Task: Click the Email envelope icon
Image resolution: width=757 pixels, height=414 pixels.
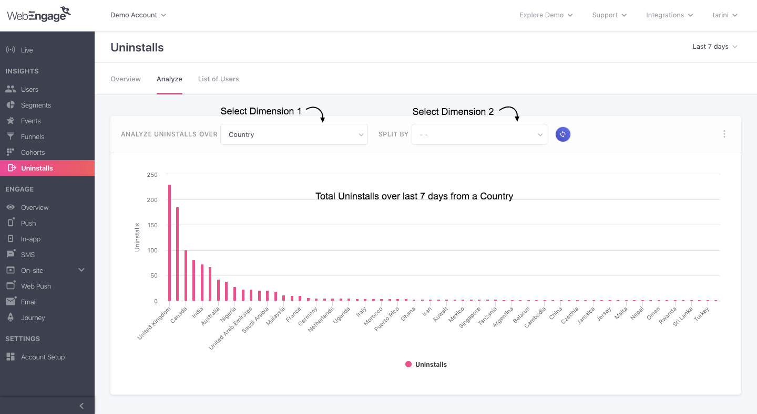Action: [11, 302]
